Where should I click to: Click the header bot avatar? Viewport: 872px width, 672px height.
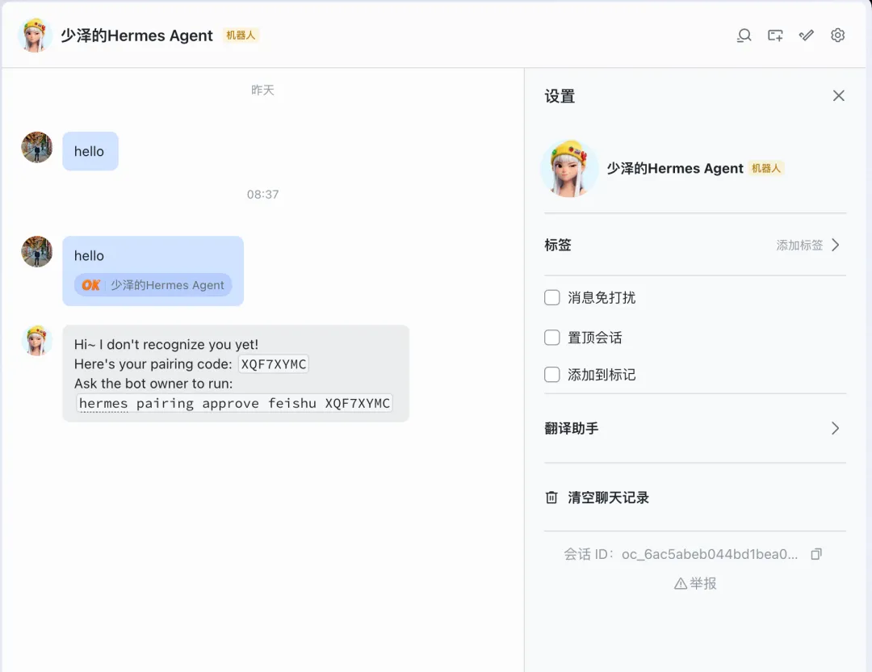[35, 35]
